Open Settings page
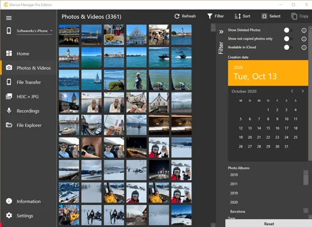 [x=25, y=216]
